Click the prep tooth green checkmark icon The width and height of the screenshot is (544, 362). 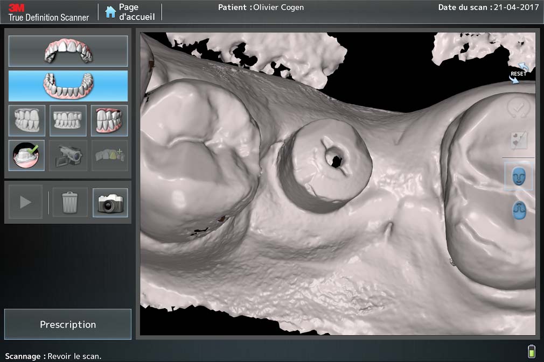click(x=27, y=155)
